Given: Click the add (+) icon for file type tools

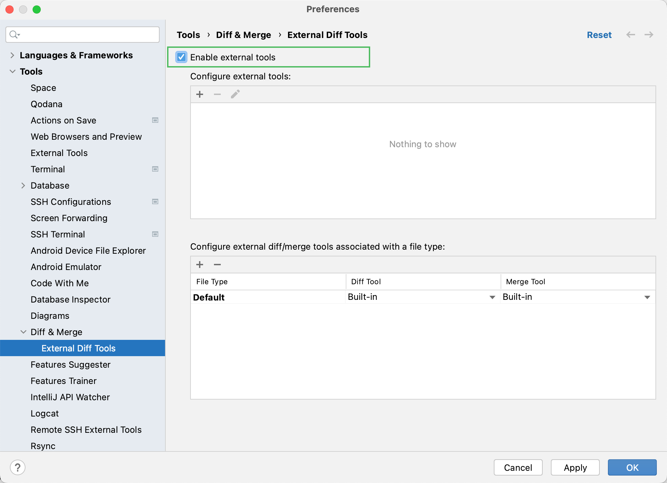Looking at the screenshot, I should coord(200,264).
